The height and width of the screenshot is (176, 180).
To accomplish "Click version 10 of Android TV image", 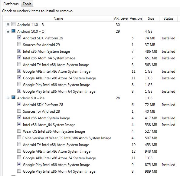I will click(133, 145).
